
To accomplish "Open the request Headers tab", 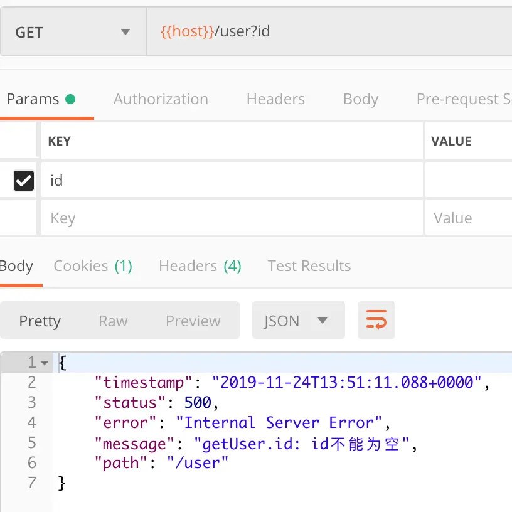I will pos(275,99).
